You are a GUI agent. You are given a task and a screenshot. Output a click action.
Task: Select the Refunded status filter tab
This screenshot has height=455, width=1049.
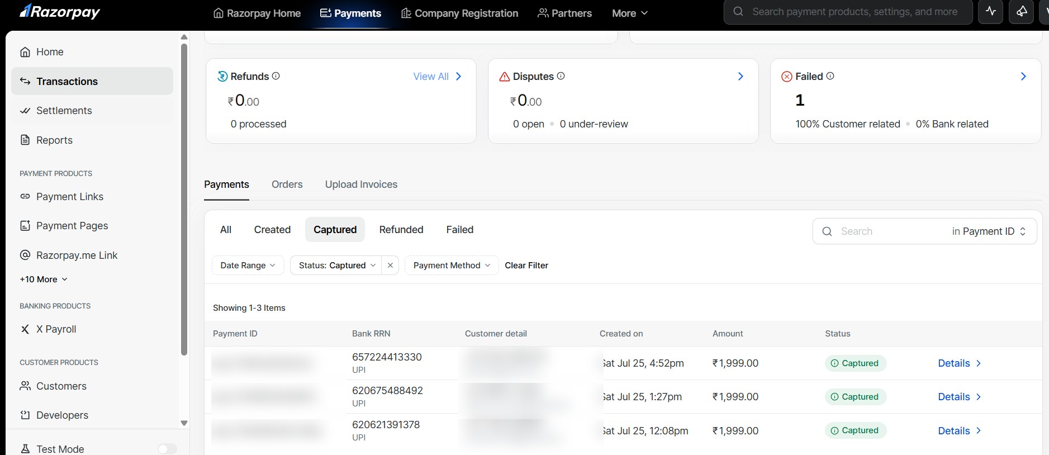401,230
